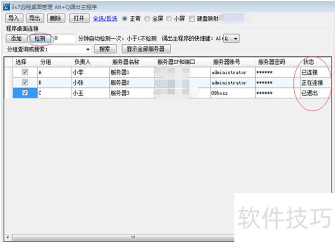Click the 正在连接 status cell

tap(316, 83)
